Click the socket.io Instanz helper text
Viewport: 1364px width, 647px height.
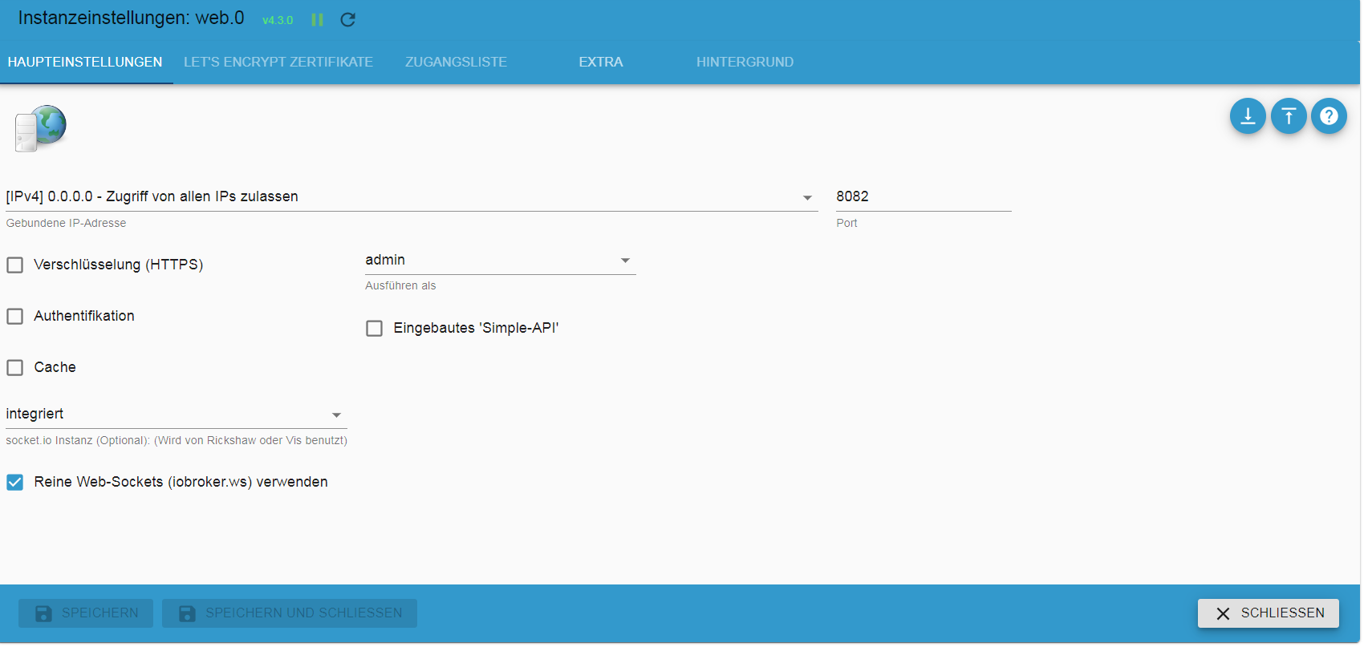click(177, 441)
